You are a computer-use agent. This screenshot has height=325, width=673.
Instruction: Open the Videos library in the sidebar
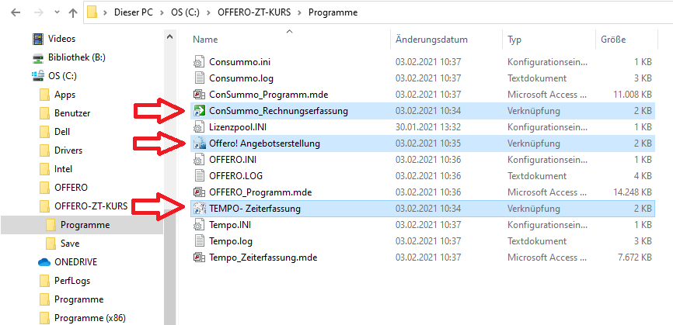tap(61, 39)
